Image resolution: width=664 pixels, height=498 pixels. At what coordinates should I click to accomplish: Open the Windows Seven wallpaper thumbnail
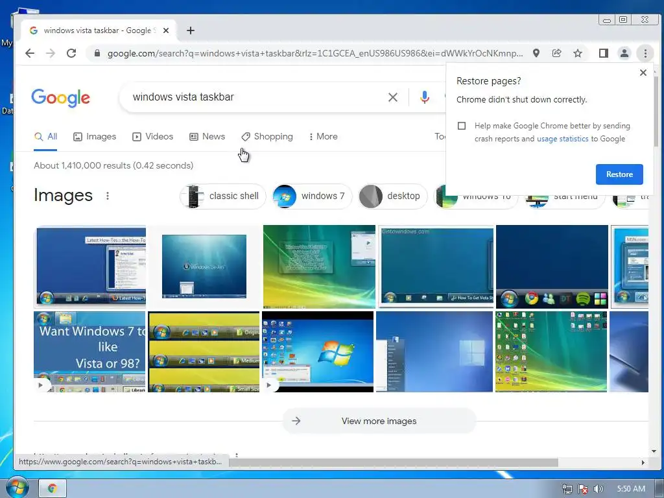[x=204, y=267]
